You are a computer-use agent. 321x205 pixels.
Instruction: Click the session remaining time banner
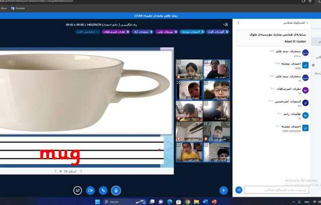click(x=156, y=16)
